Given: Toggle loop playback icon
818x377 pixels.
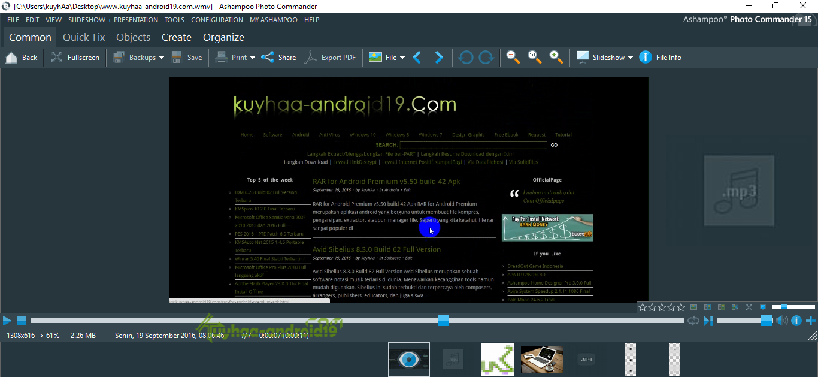Looking at the screenshot, I should (693, 321).
